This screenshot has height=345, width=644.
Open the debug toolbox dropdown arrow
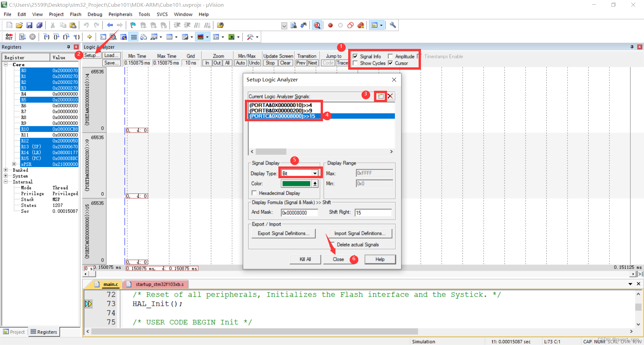257,37
